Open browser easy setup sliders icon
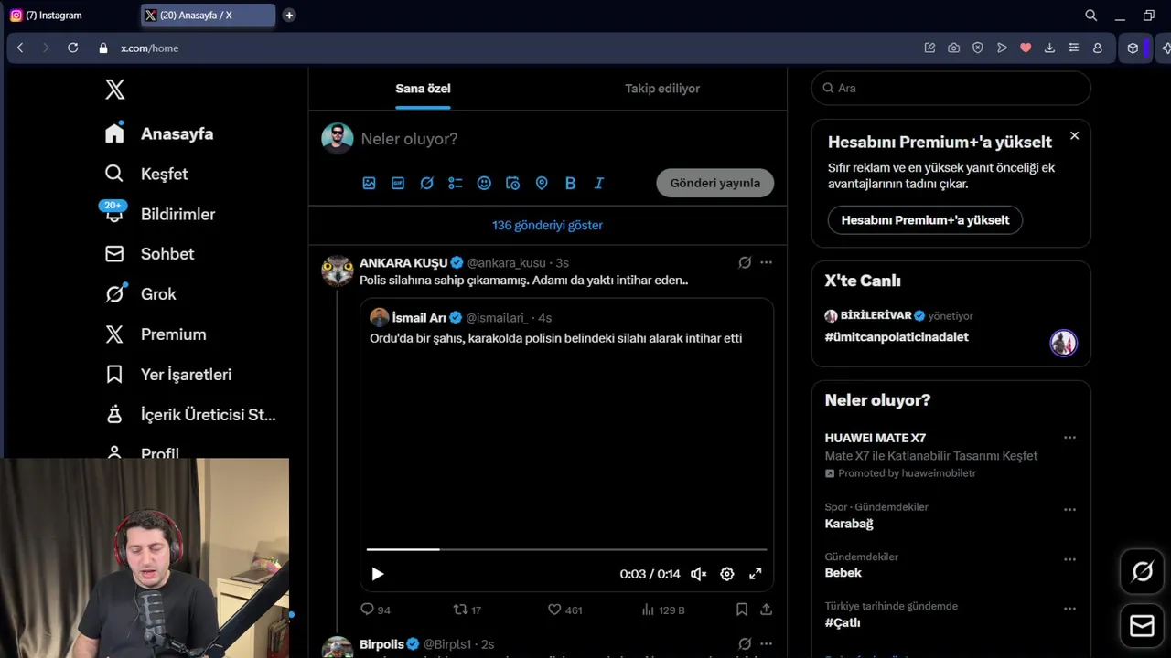This screenshot has height=658, width=1171. pos(1073,48)
